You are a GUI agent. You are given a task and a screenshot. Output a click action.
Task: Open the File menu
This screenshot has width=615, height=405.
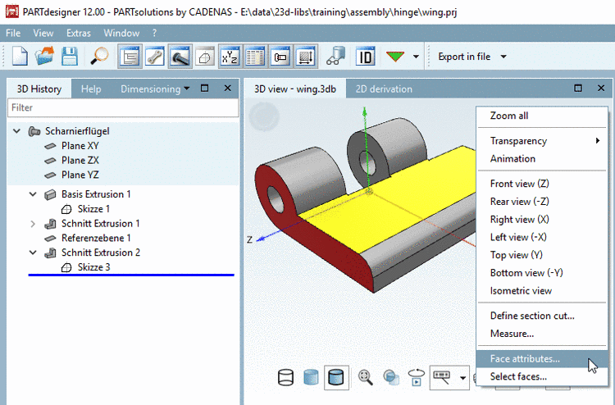(13, 34)
